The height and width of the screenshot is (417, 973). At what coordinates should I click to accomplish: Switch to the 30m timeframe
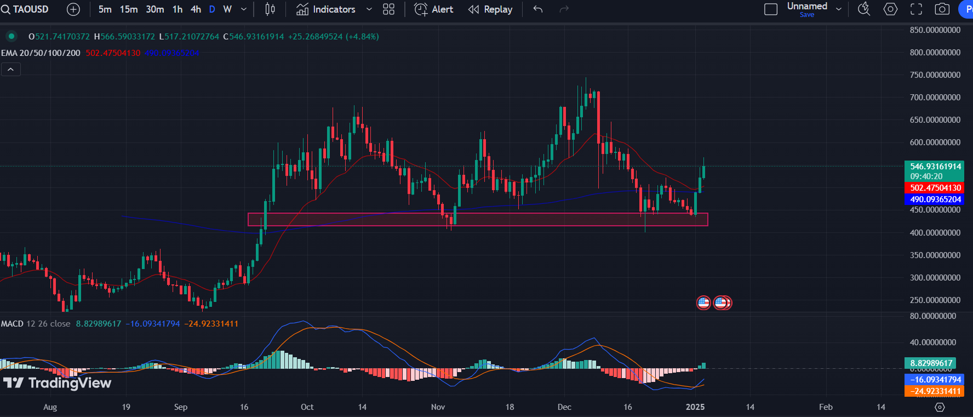point(155,9)
